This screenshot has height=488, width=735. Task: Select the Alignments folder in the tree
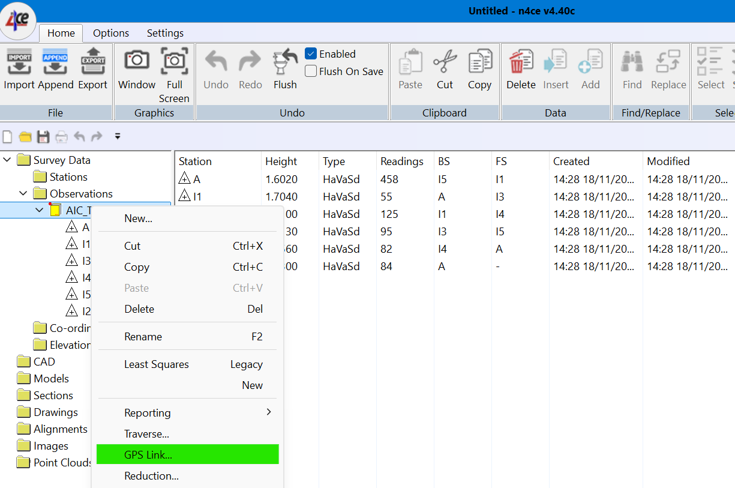pos(52,429)
